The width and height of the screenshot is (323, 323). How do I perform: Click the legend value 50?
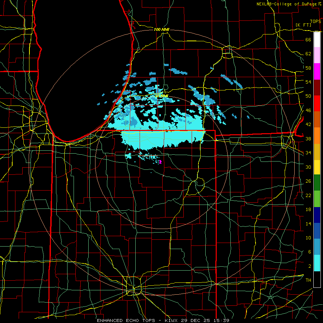(x=308, y=96)
